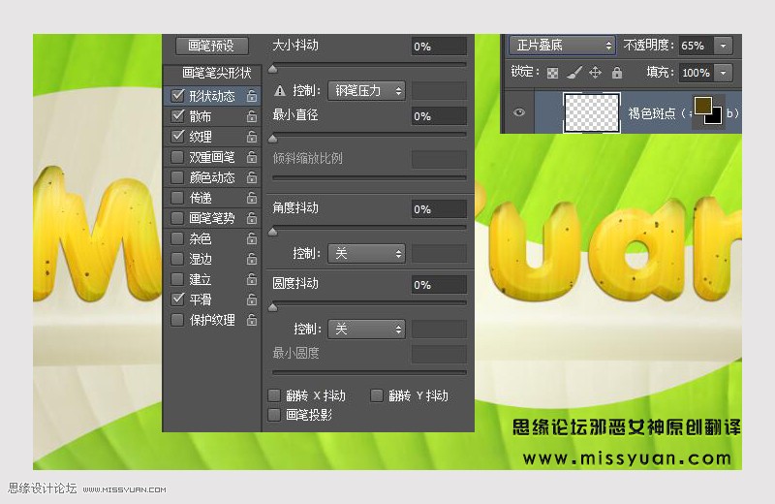Click lock icon beside 画笔笔势
The width and height of the screenshot is (775, 504).
[252, 218]
